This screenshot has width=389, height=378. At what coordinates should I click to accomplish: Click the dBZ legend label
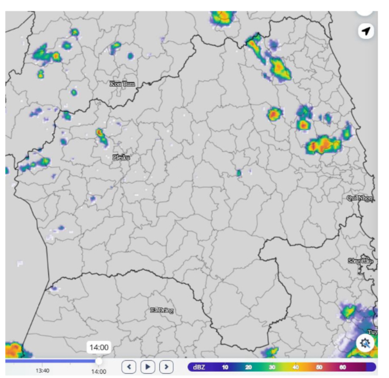(200, 367)
